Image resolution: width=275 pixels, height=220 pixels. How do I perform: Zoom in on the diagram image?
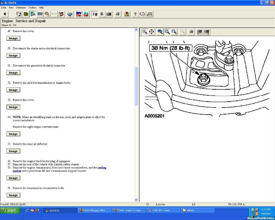tap(145, 32)
